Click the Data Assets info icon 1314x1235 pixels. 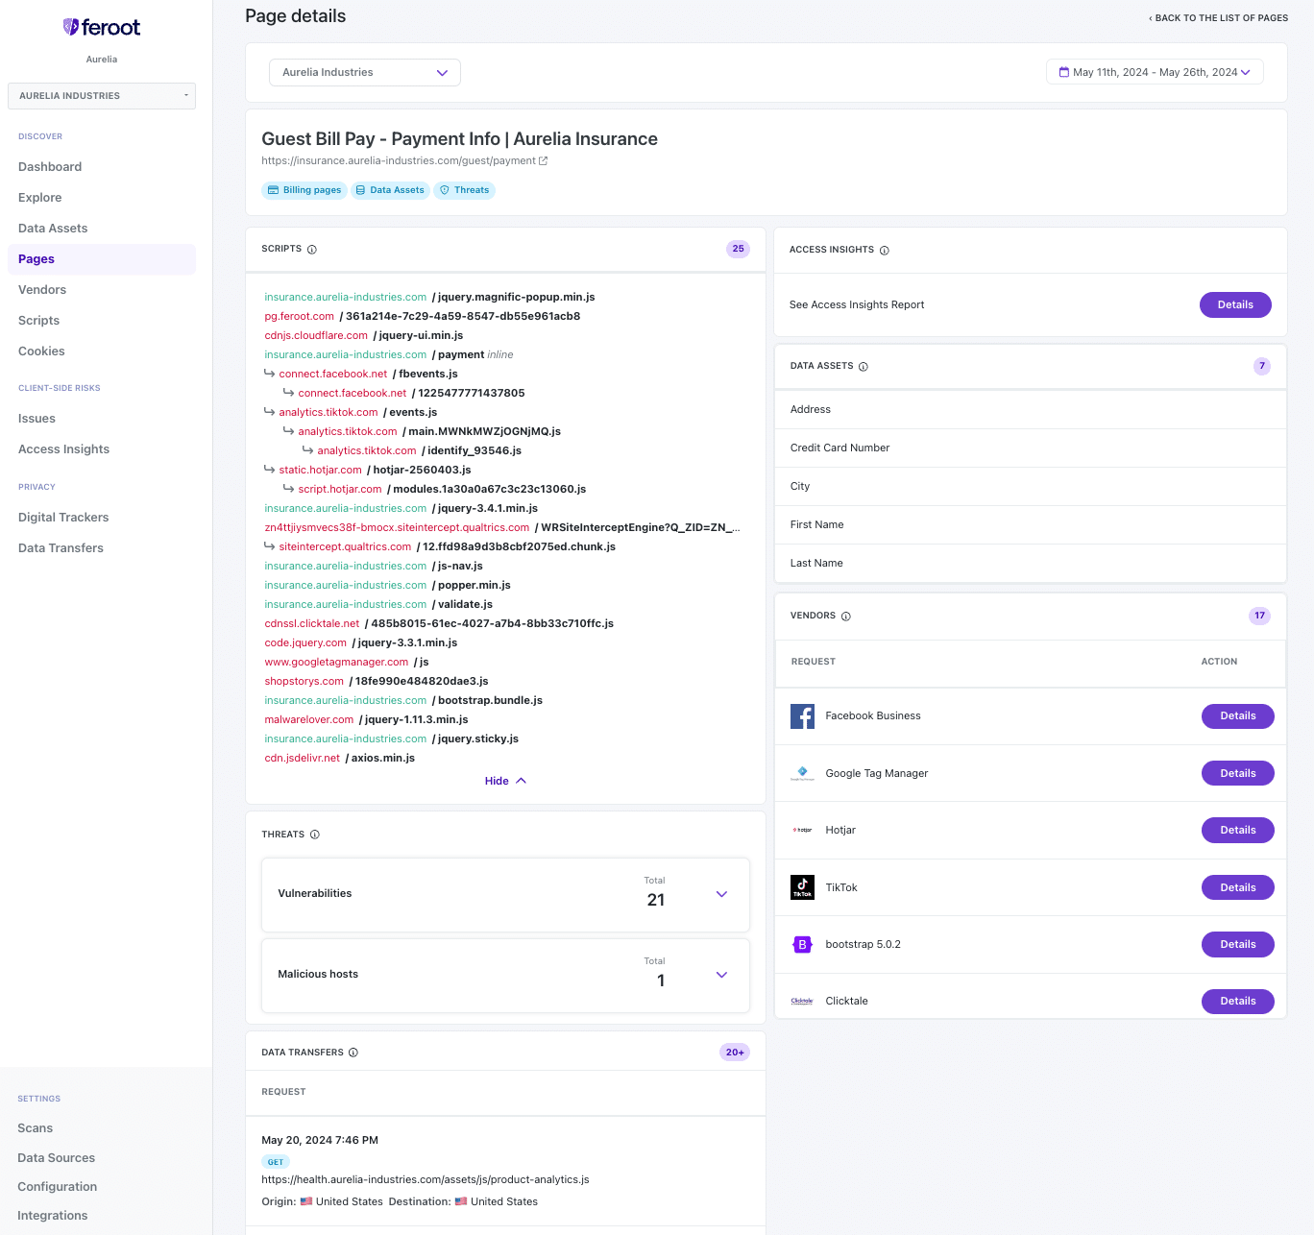(864, 367)
